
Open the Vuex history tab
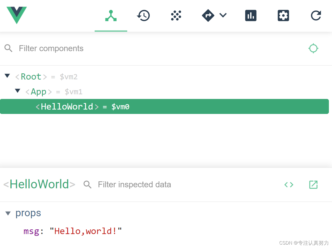pyautogui.click(x=144, y=16)
